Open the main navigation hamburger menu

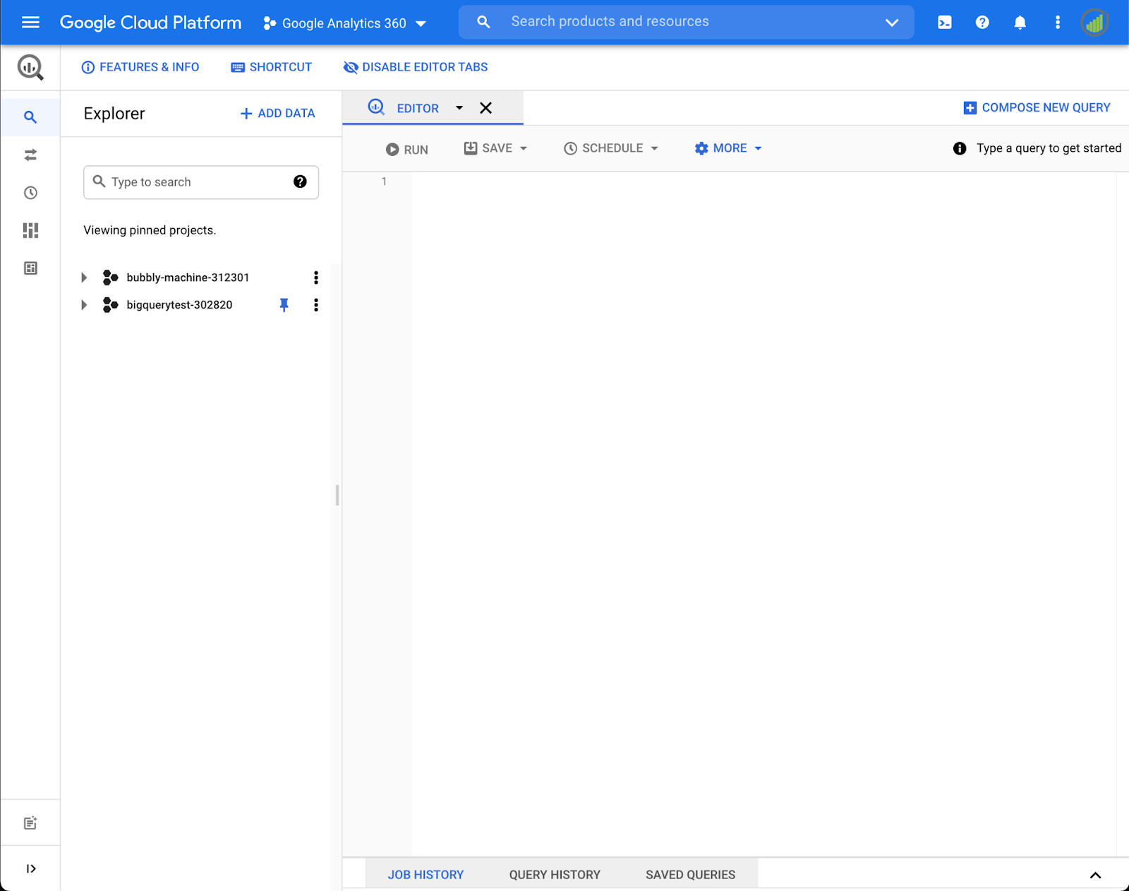click(30, 23)
